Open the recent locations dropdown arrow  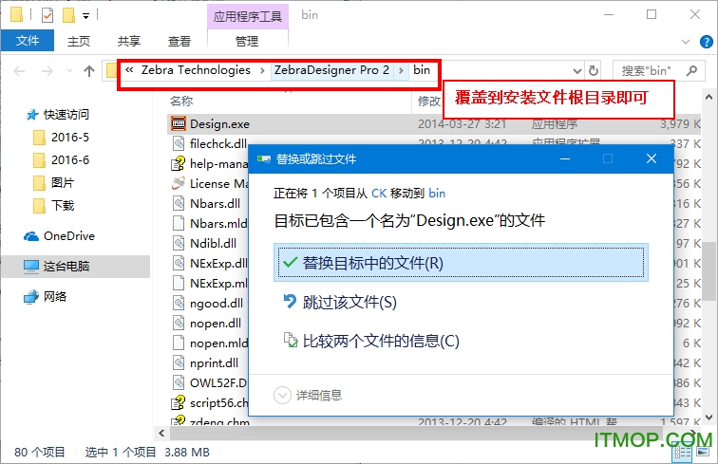tap(69, 71)
